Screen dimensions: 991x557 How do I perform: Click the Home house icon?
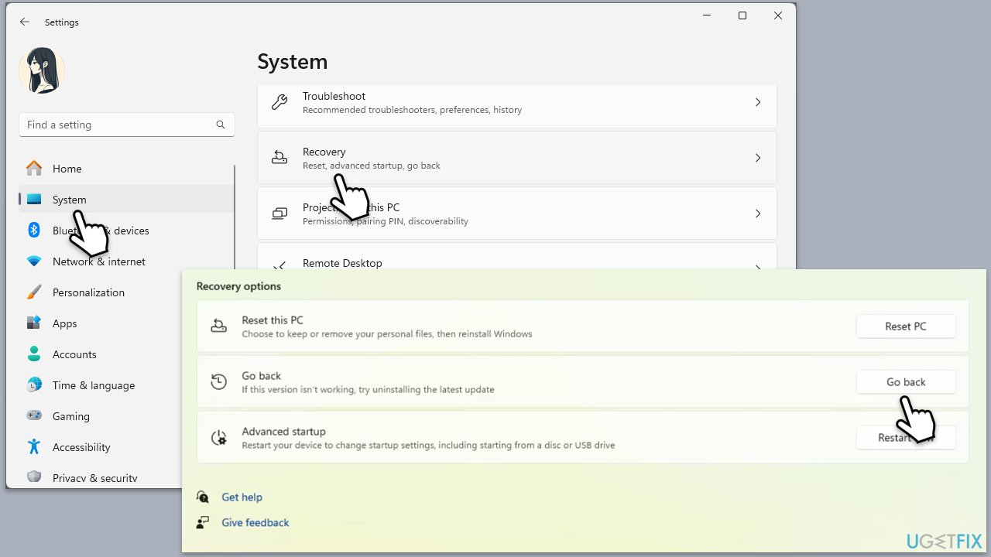click(x=34, y=168)
